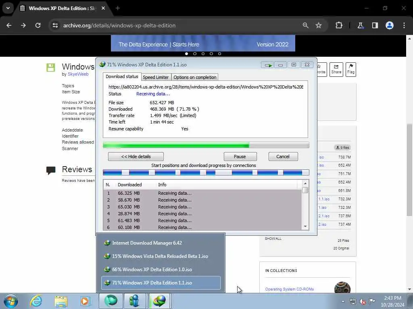Click the taskbar clock showing 2:43 PM
This screenshot has height=309, width=413.
(x=392, y=301)
